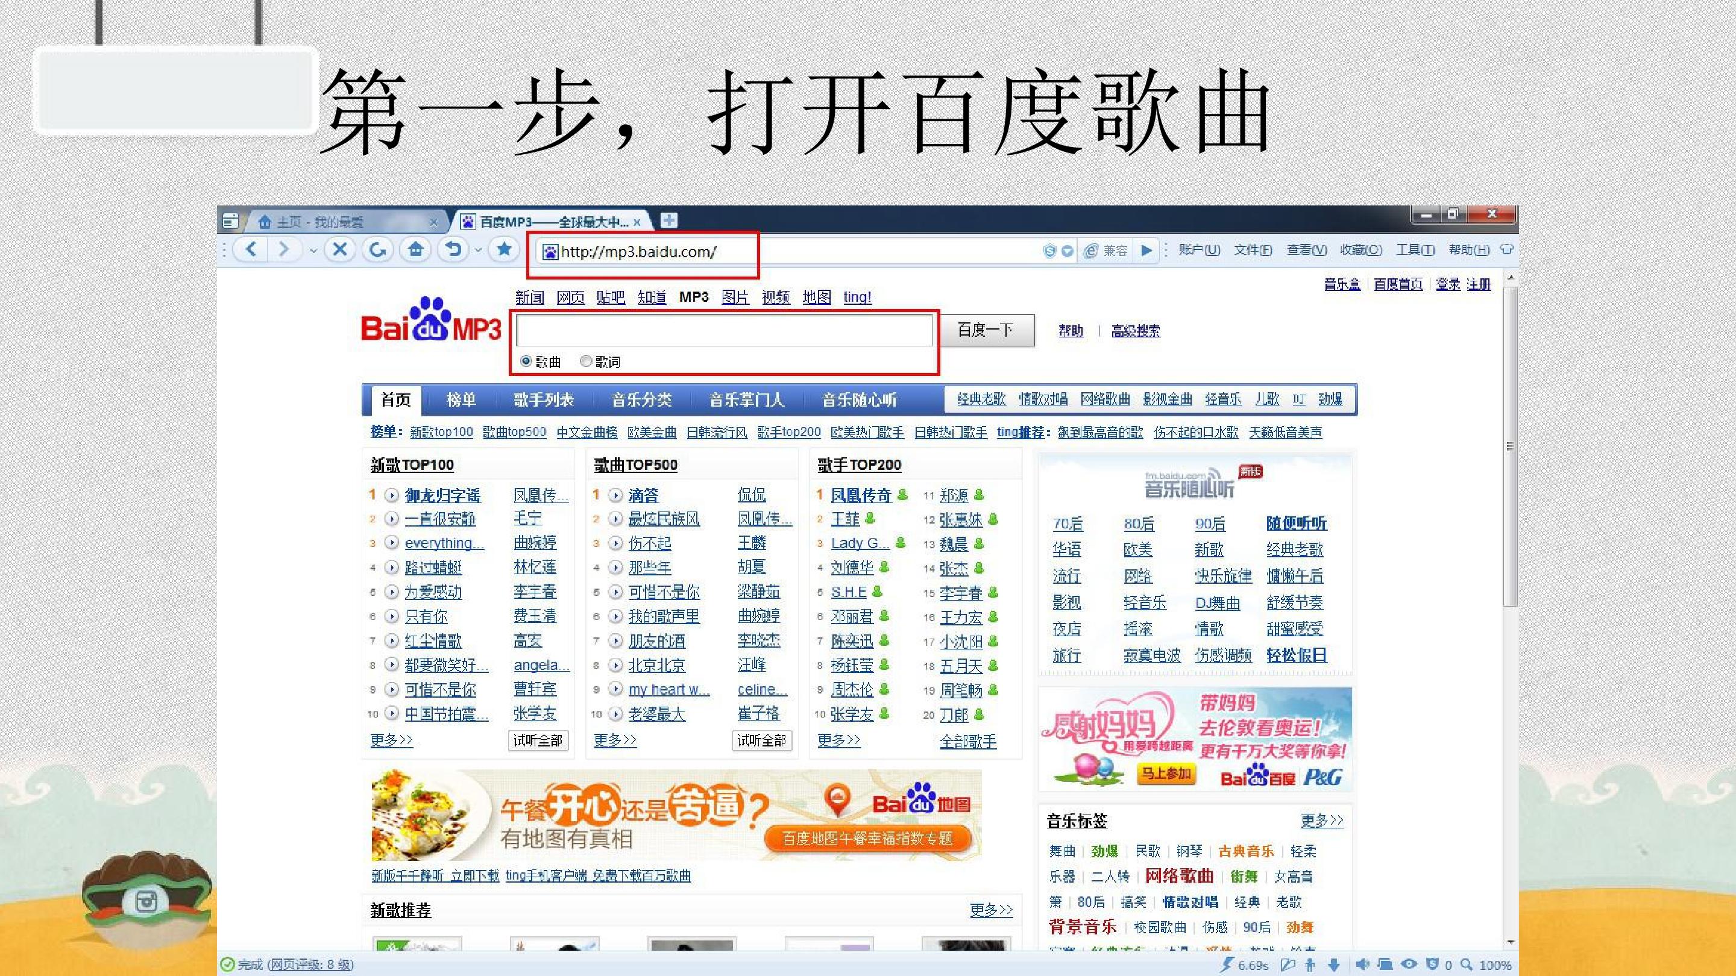
Task: Open the address bar security dropdown
Action: [x=1068, y=251]
